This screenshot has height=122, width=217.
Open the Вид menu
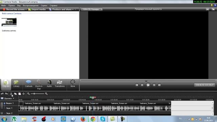tap(19, 5)
